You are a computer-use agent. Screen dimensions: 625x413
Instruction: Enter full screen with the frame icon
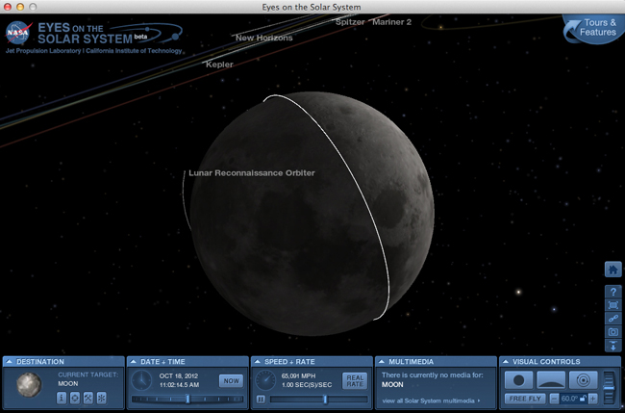point(613,305)
